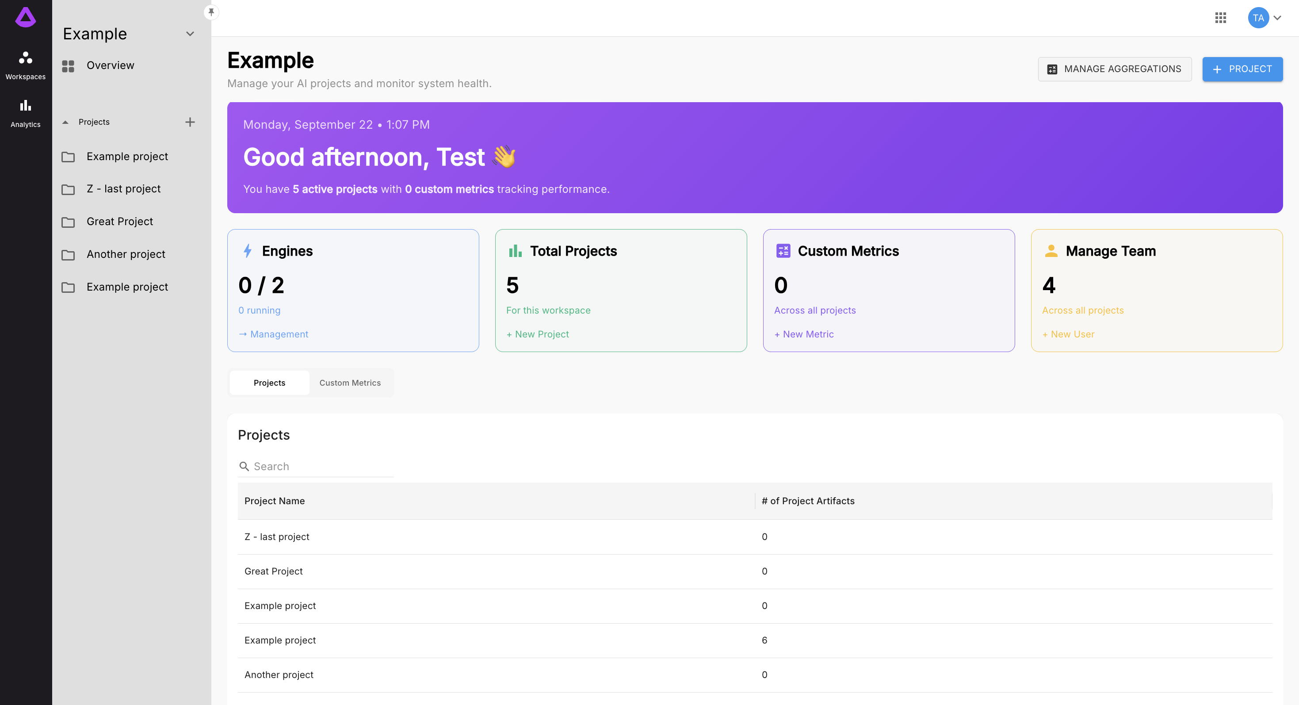
Task: Click the New Metric link
Action: click(x=804, y=334)
